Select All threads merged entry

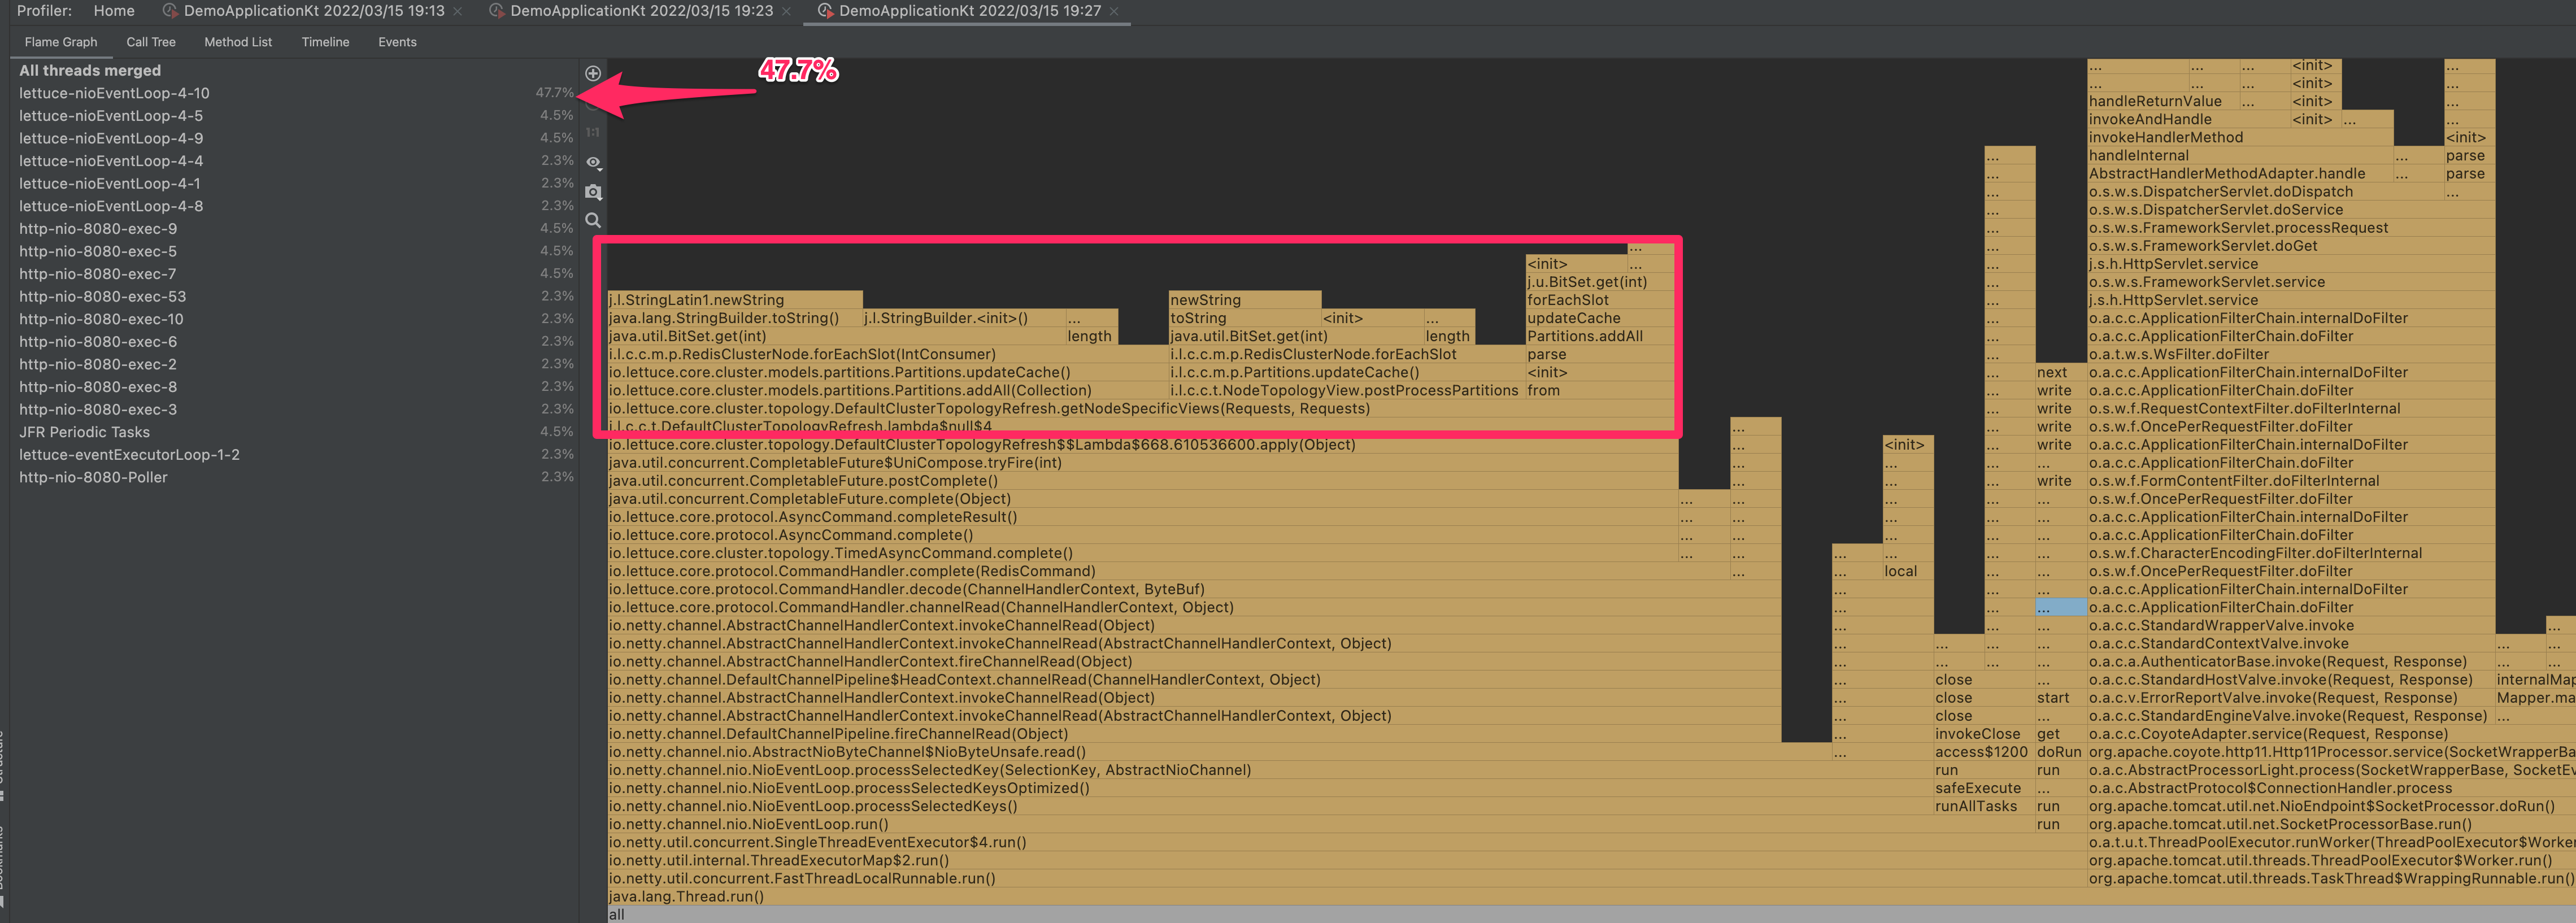click(90, 70)
